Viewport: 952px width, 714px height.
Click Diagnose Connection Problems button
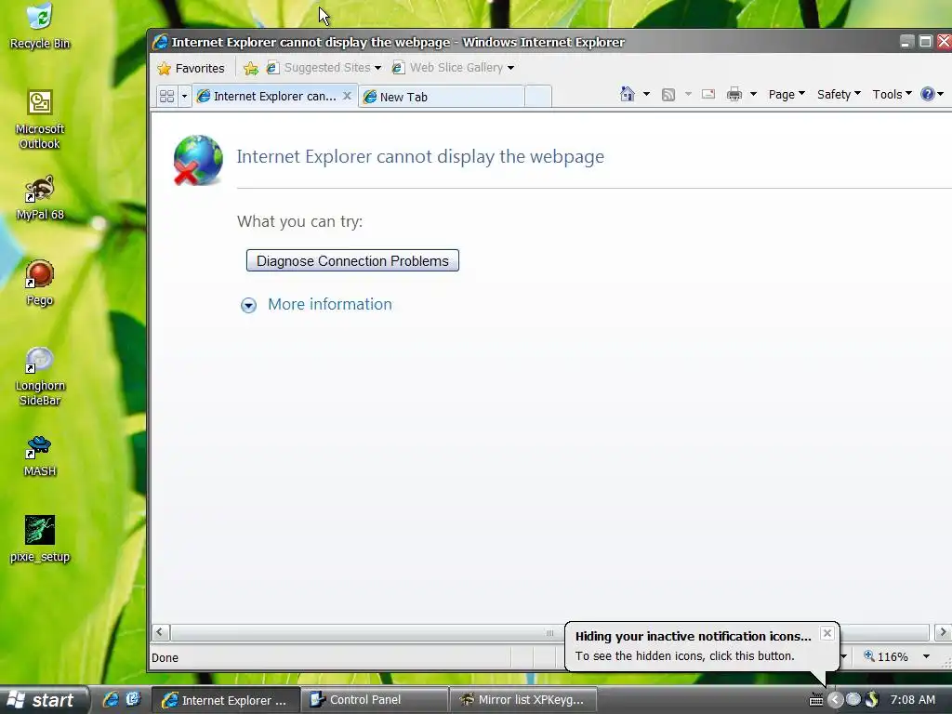352,260
